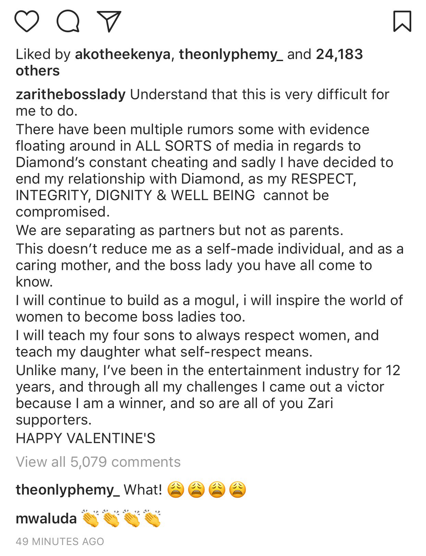Open mwaluda's profile from the comment
The height and width of the screenshot is (556, 426).
46,519
